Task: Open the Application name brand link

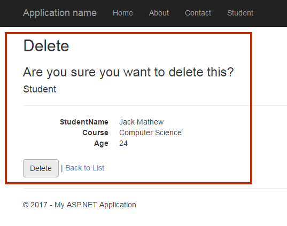Action: [x=60, y=13]
